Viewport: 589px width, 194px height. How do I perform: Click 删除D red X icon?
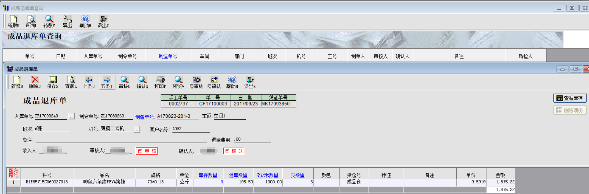35,82
